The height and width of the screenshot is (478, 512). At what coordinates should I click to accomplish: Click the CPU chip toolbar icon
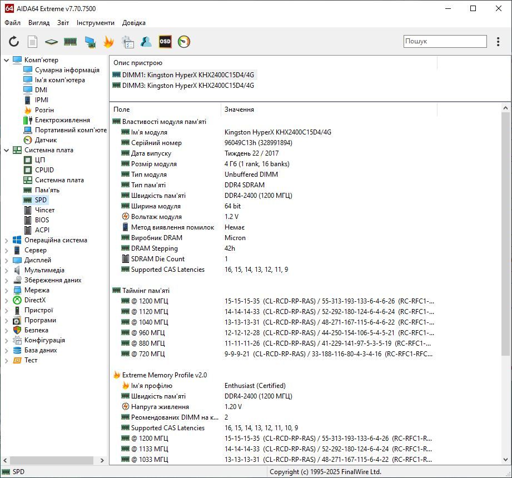[x=51, y=42]
